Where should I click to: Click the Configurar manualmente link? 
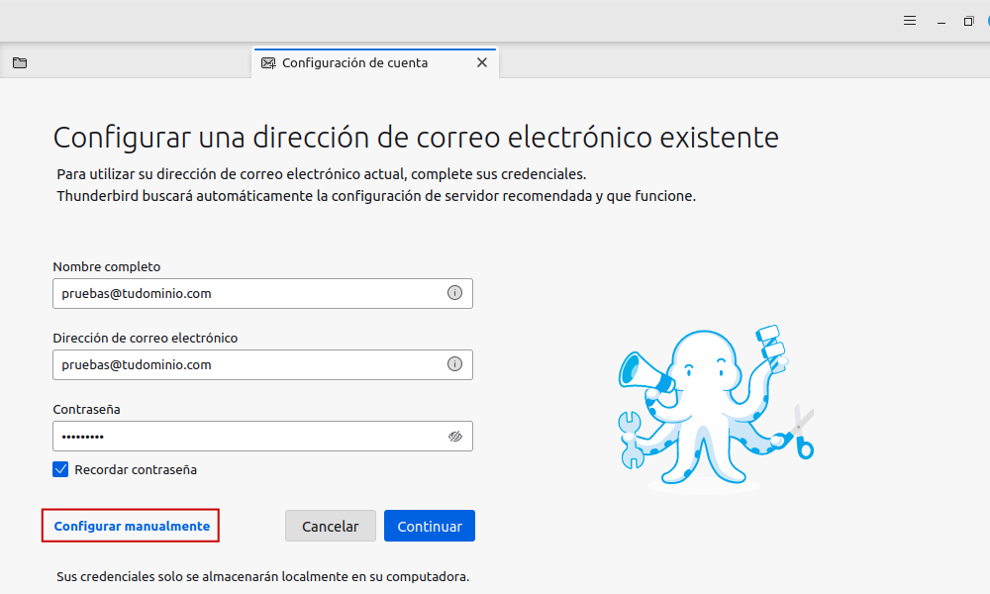point(132,526)
